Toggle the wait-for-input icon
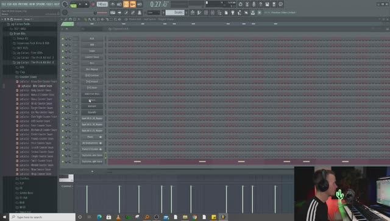 point(119,4)
